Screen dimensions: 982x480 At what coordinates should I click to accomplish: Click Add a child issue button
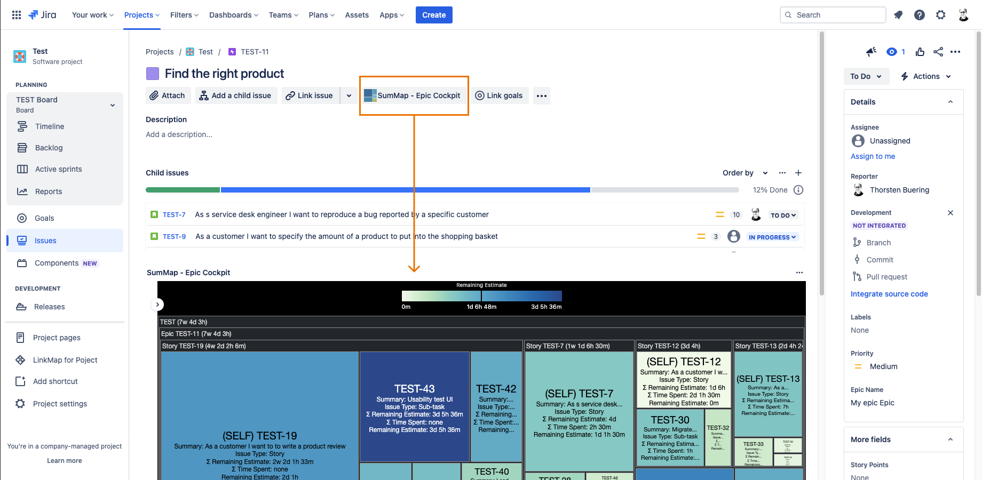(x=236, y=95)
